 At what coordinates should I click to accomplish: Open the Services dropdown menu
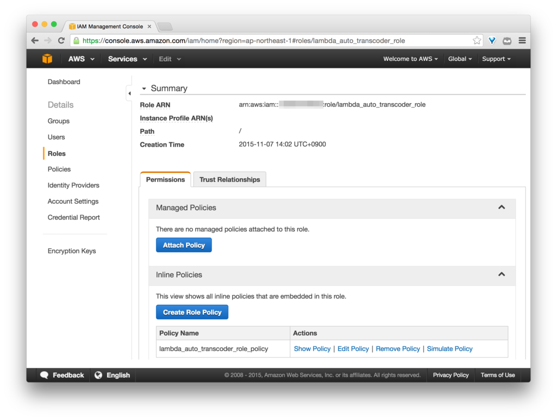pos(127,59)
